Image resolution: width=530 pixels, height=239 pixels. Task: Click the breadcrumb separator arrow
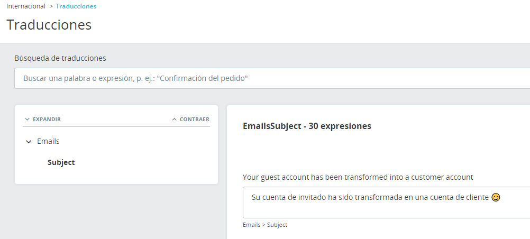(51, 6)
